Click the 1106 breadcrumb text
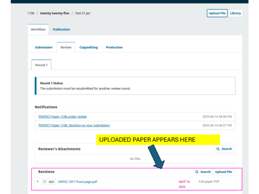The height and width of the screenshot is (194, 259). click(x=31, y=13)
